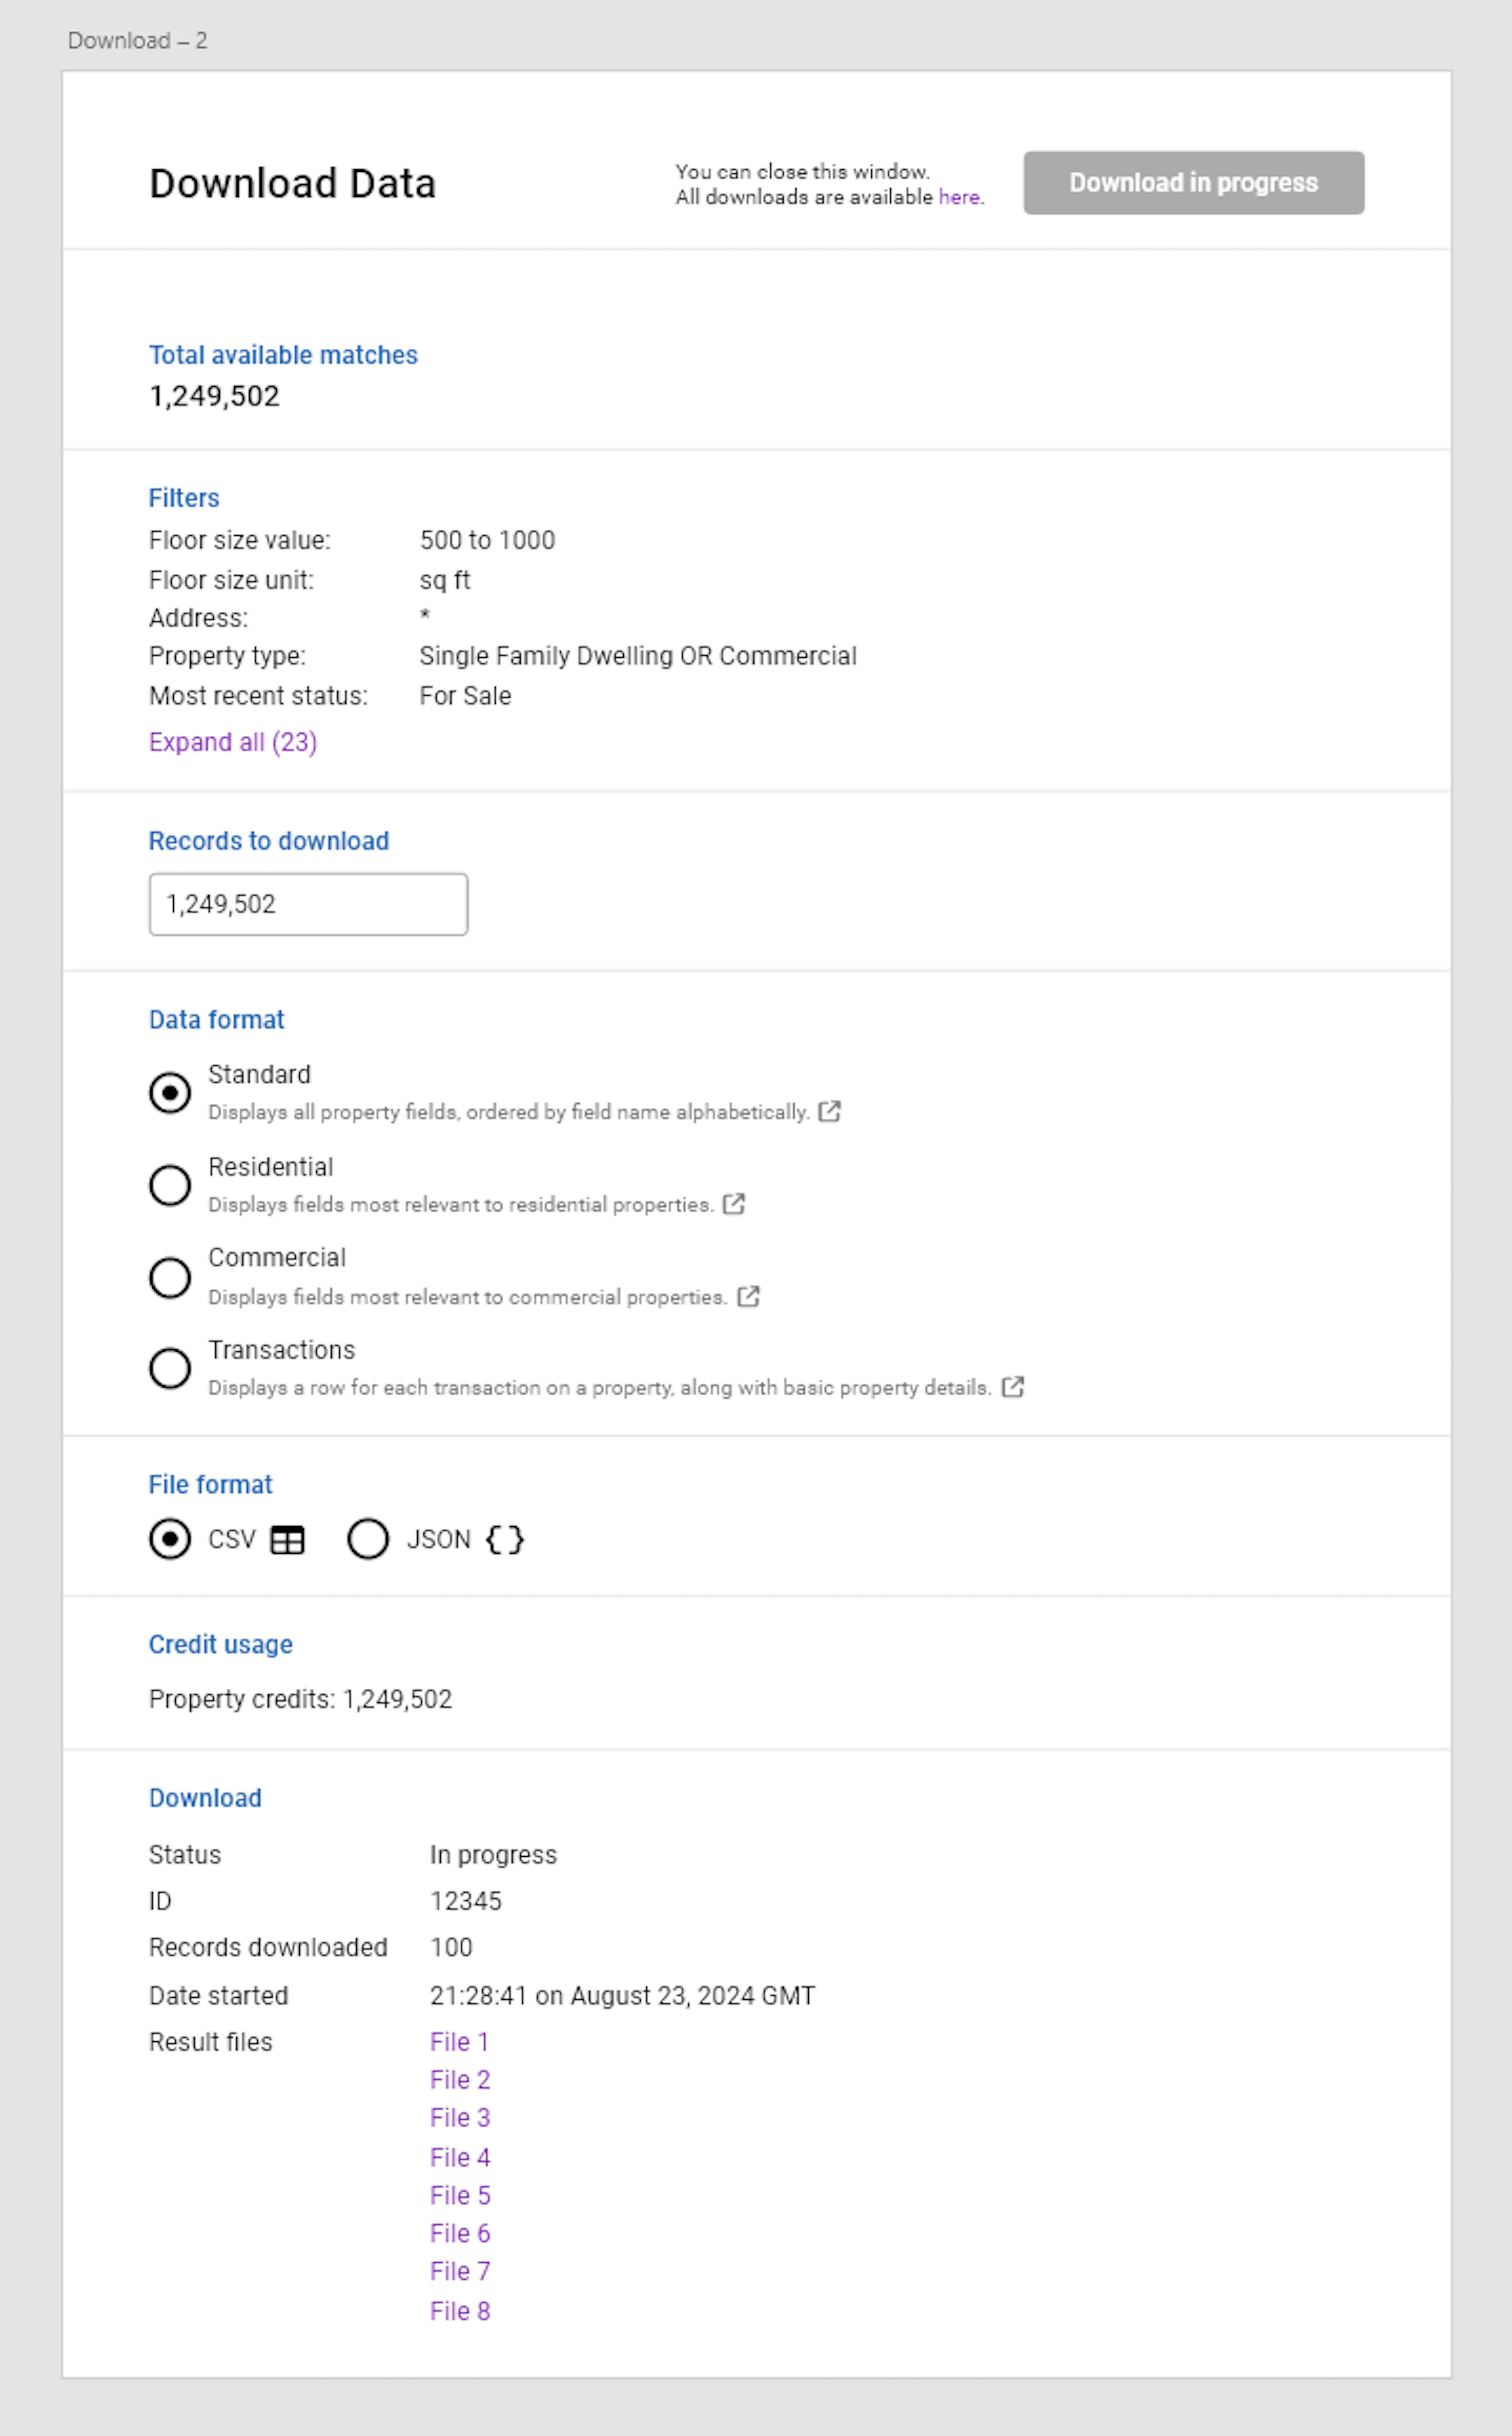Screen dimensions: 1512x2436
Task: Open the Standard format field reference icon
Action: pyautogui.click(x=830, y=1111)
